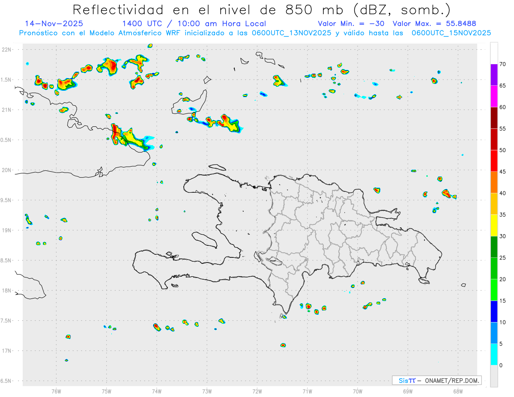
Task: Click the dark green 25-30 dBZ colorbar segment
Action: tap(494, 247)
